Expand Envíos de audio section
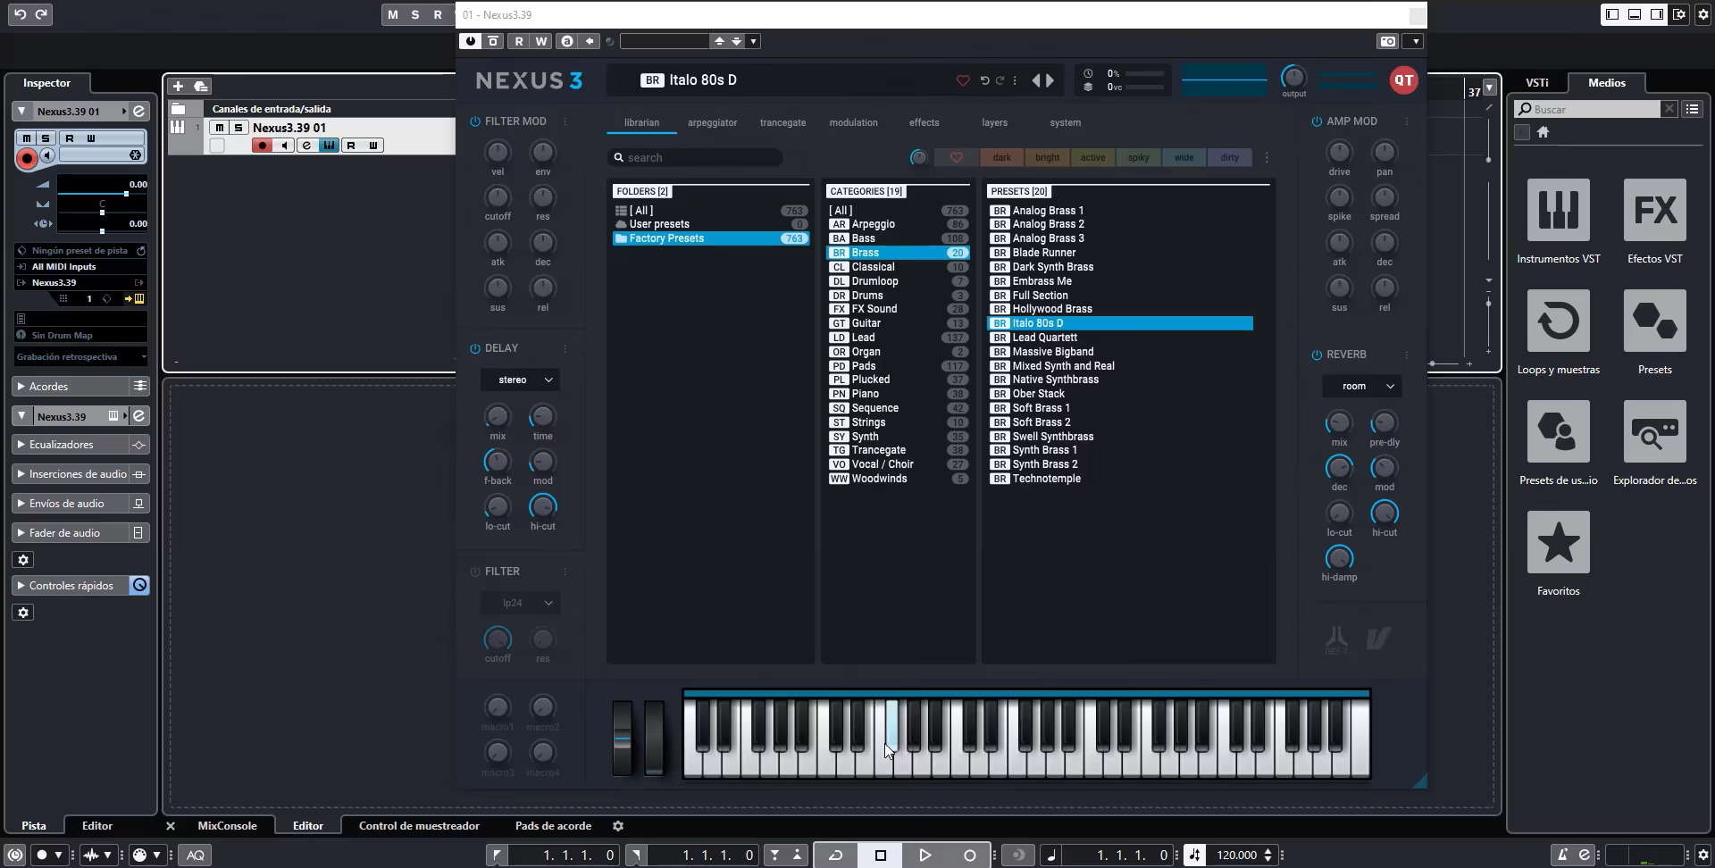Screen dimensions: 1715x868 point(70,503)
